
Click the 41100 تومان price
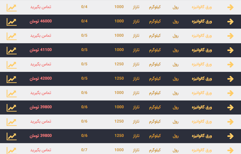41,50
